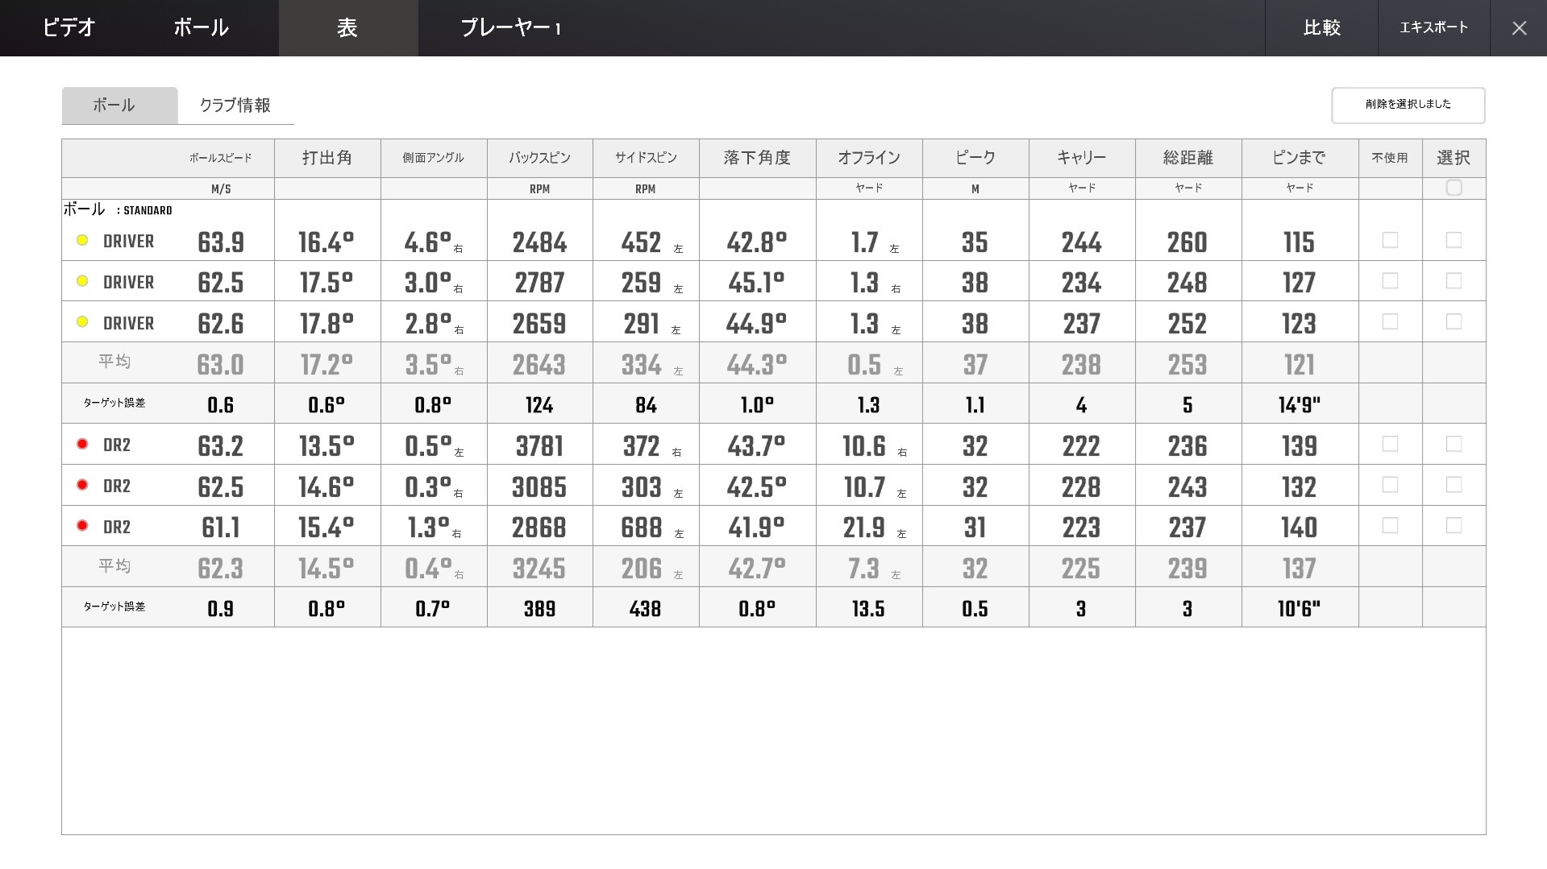The image size is (1547, 869).
Task: Mark third DRIVER shot as 不使用
Action: coord(1390,321)
